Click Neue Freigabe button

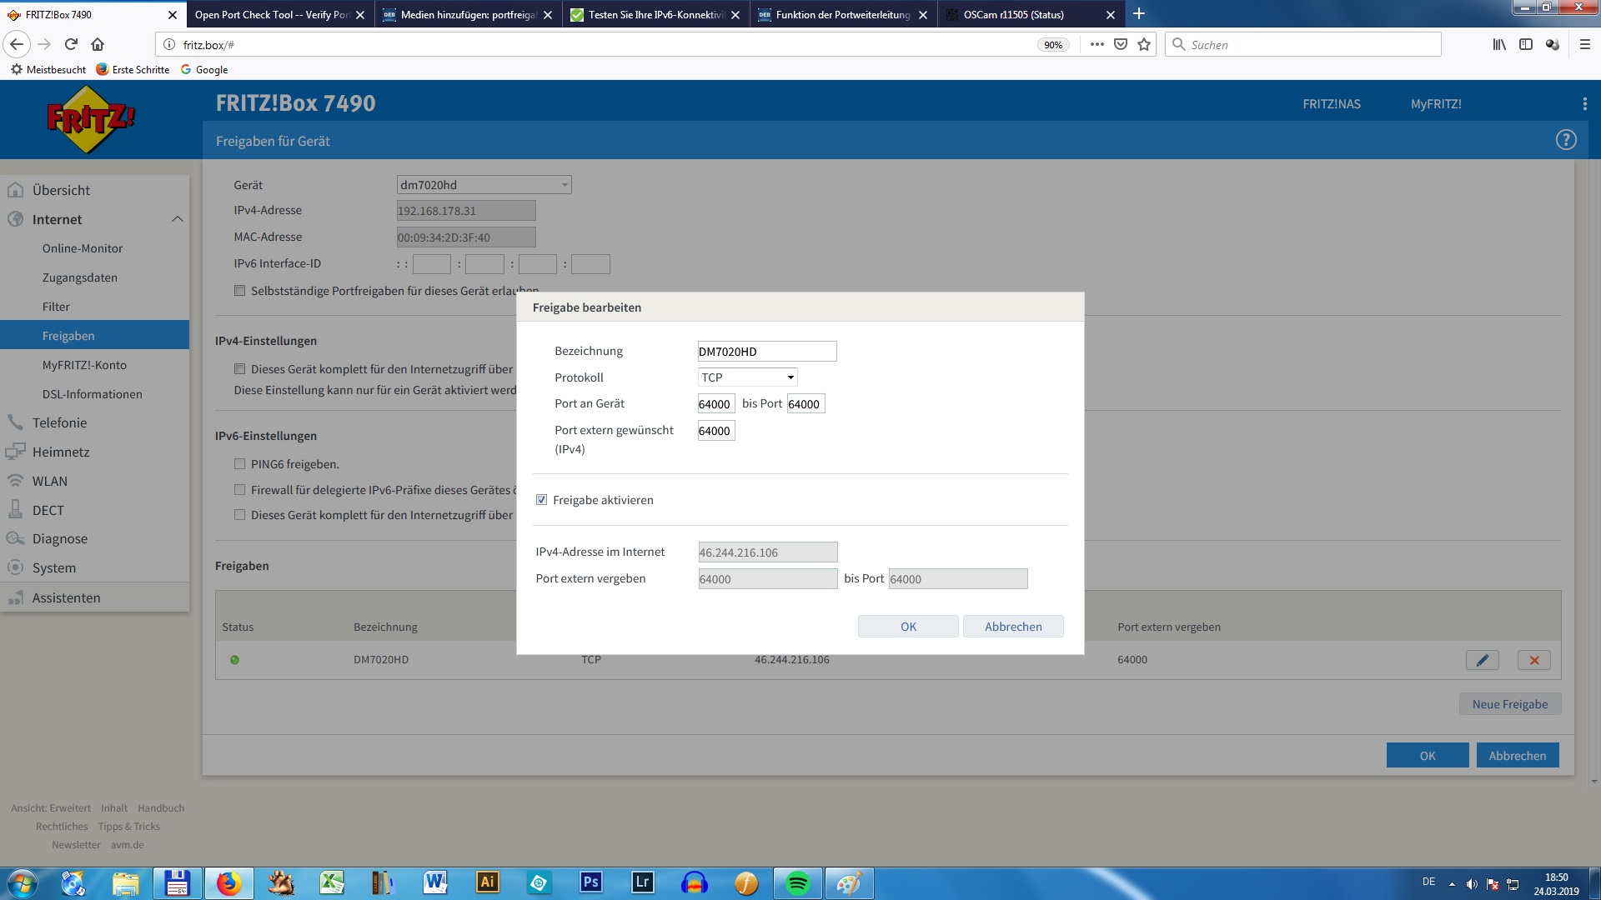pyautogui.click(x=1510, y=704)
